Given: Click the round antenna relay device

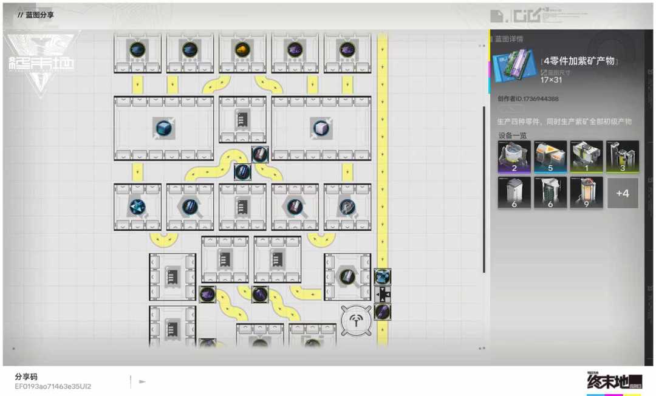Looking at the screenshot, I should point(356,321).
